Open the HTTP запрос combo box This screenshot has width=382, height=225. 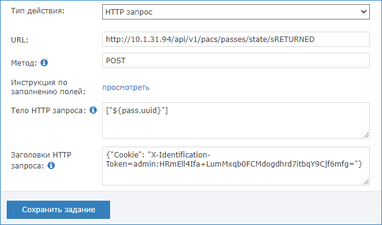coord(236,12)
